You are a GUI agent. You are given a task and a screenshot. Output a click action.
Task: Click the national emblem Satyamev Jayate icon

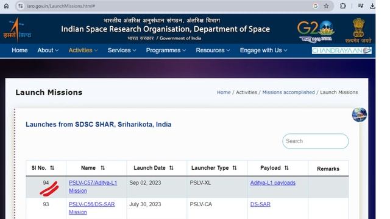tap(358, 30)
